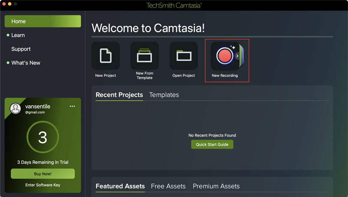Minimize the window with the yellow button
The width and height of the screenshot is (348, 197).
point(10,4)
